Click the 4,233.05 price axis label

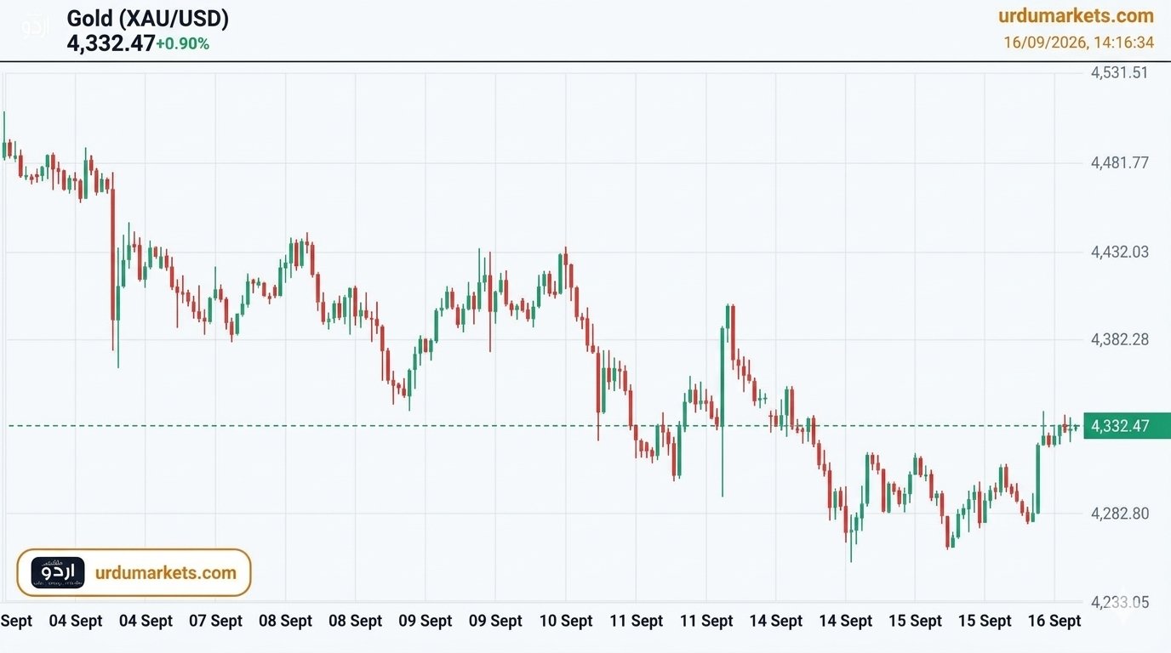click(1119, 602)
